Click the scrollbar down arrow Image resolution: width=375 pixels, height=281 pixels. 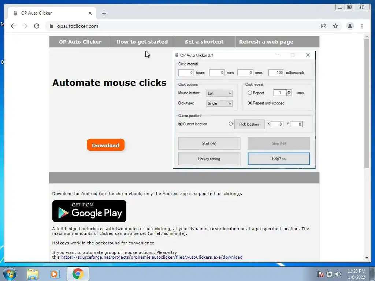367,258
